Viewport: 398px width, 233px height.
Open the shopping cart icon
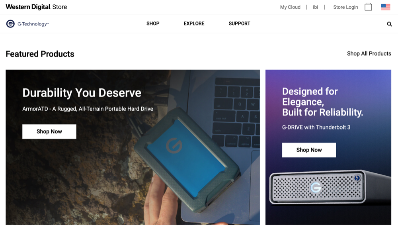point(368,7)
